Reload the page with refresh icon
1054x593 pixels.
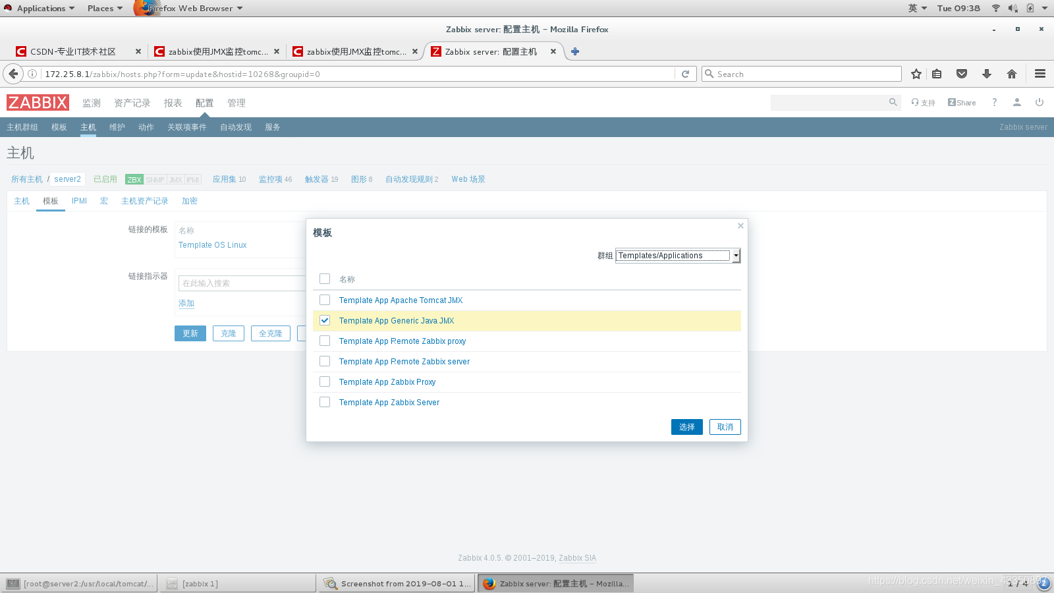click(685, 74)
